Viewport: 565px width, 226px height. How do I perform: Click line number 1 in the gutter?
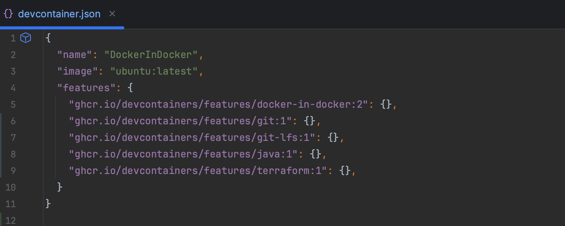(x=13, y=38)
